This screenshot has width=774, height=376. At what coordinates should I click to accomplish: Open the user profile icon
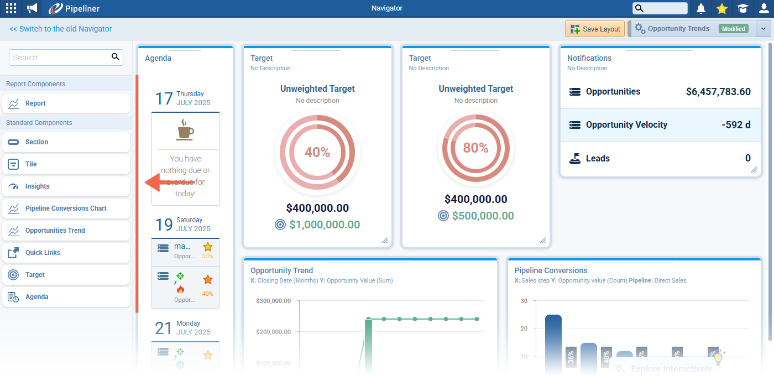(x=765, y=8)
